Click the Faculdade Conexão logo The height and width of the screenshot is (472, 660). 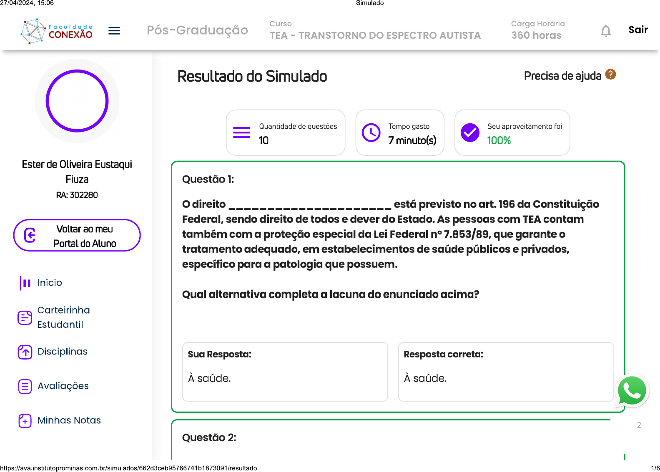click(x=57, y=31)
